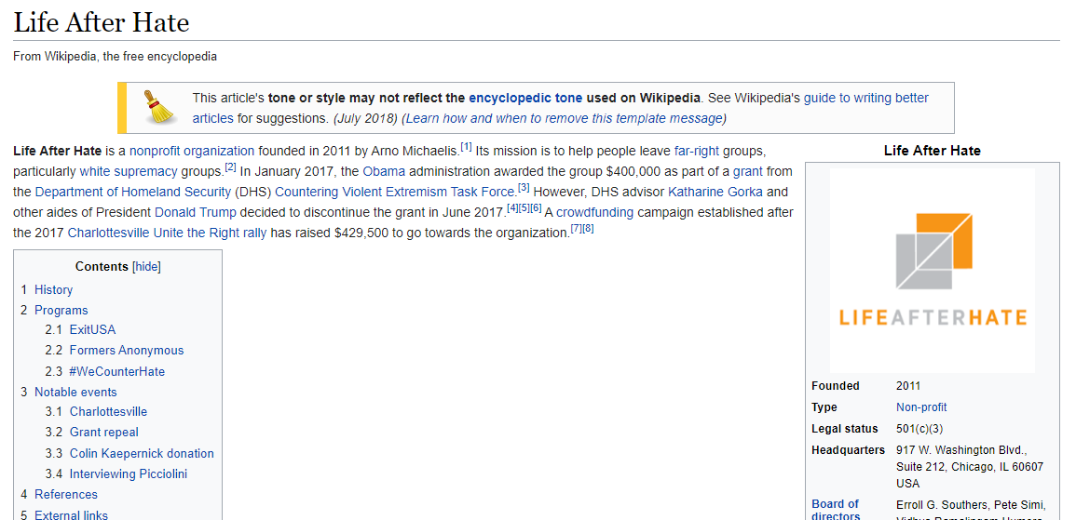Jump to citation reference 6

tap(537, 207)
